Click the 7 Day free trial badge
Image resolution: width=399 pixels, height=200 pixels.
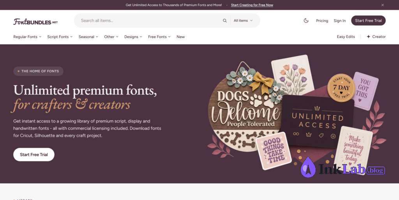coord(341,88)
